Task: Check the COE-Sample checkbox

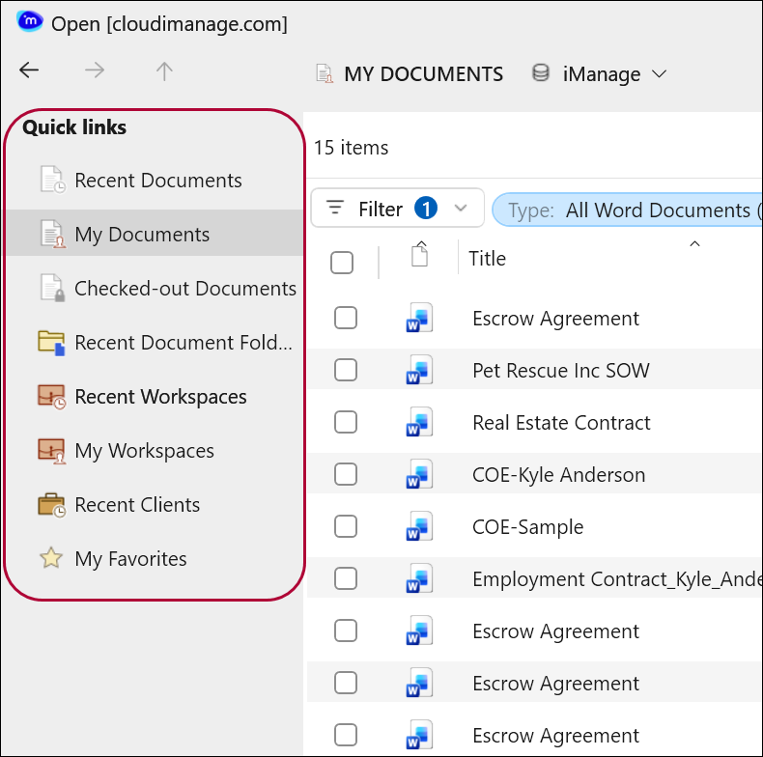Action: pos(346,526)
